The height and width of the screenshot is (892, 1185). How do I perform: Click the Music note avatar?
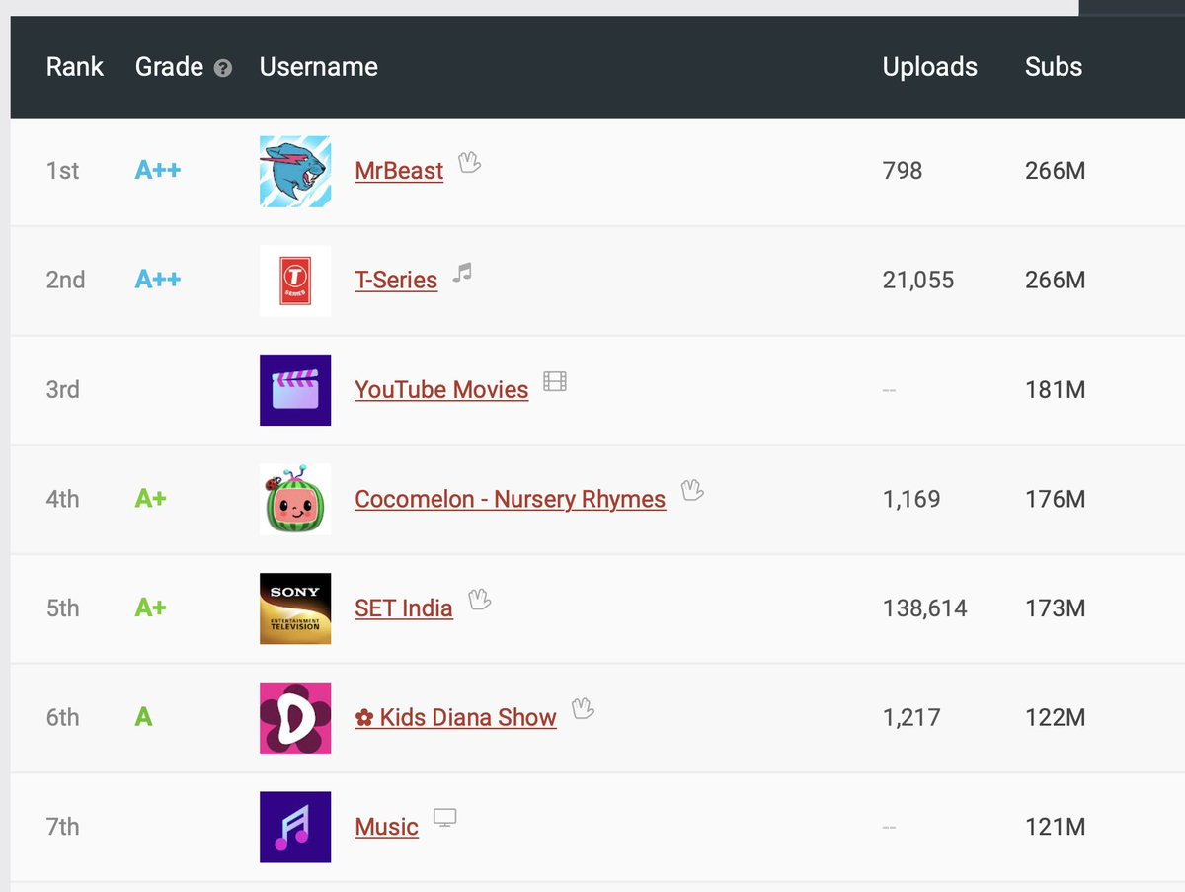pos(295,827)
